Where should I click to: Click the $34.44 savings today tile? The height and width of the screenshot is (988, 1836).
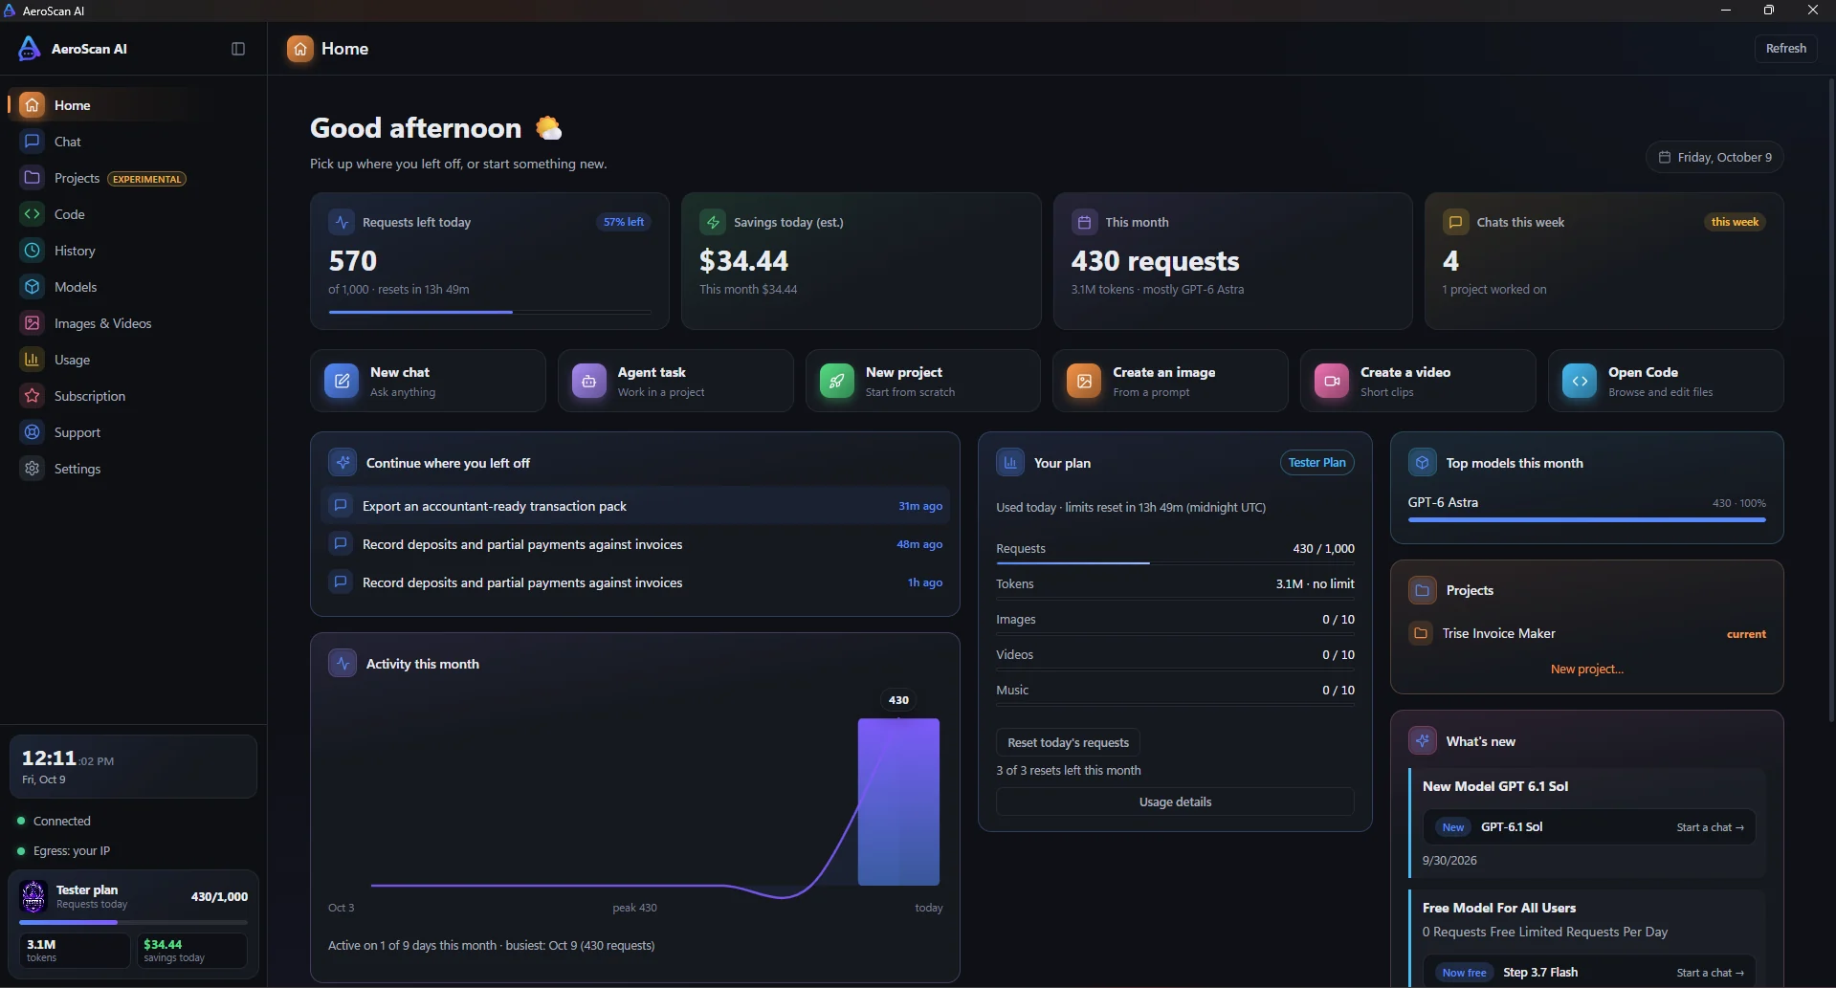[191, 951]
